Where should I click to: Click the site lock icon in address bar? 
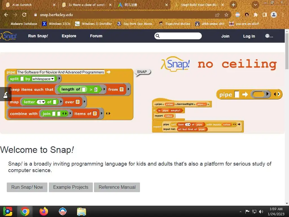click(36, 15)
